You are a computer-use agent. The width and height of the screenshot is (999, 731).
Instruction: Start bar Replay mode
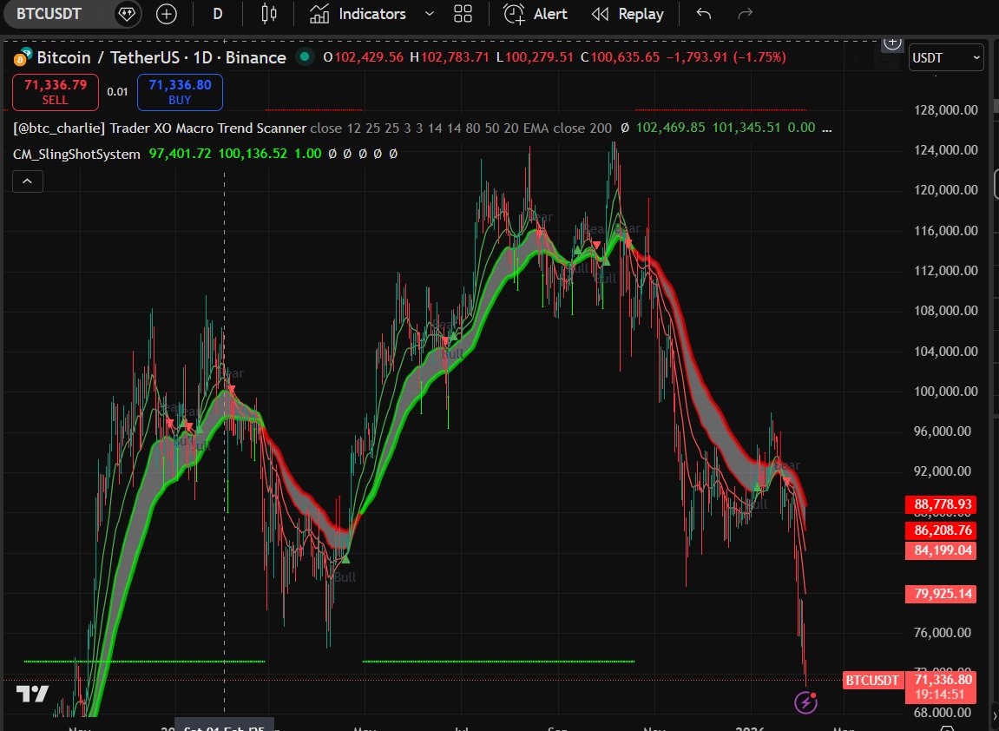(x=628, y=14)
